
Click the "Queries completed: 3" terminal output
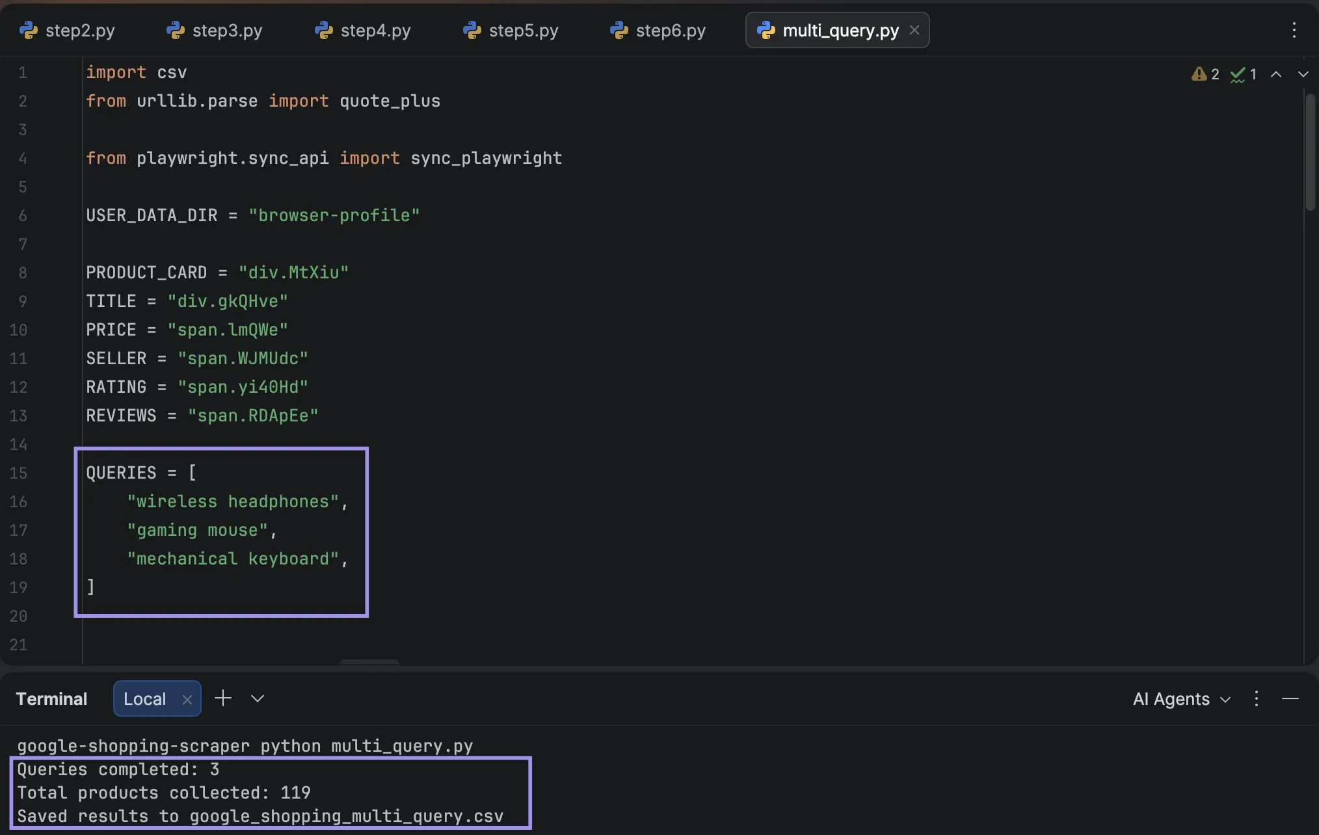point(118,769)
